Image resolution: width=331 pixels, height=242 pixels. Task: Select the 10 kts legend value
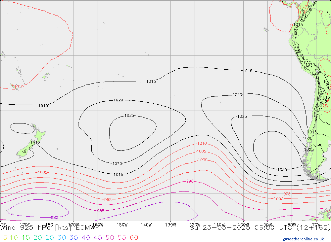[x=14, y=238]
